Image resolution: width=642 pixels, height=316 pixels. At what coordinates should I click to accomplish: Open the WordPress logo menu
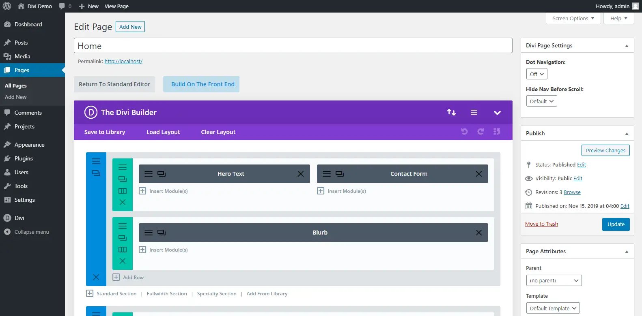pyautogui.click(x=7, y=6)
